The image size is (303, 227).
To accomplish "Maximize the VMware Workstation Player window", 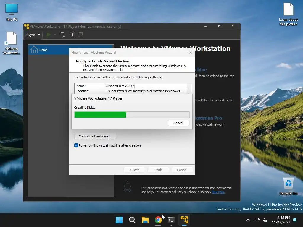I will pos(219,26).
